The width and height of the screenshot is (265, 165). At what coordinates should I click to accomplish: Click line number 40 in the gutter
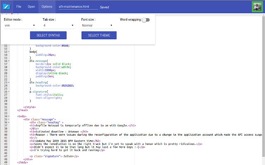point(6,135)
